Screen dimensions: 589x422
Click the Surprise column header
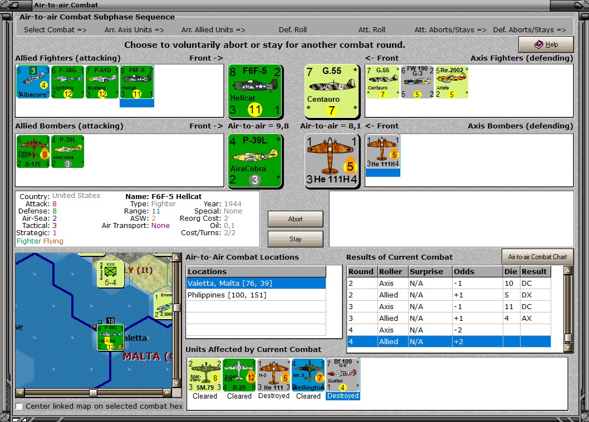[x=430, y=271]
